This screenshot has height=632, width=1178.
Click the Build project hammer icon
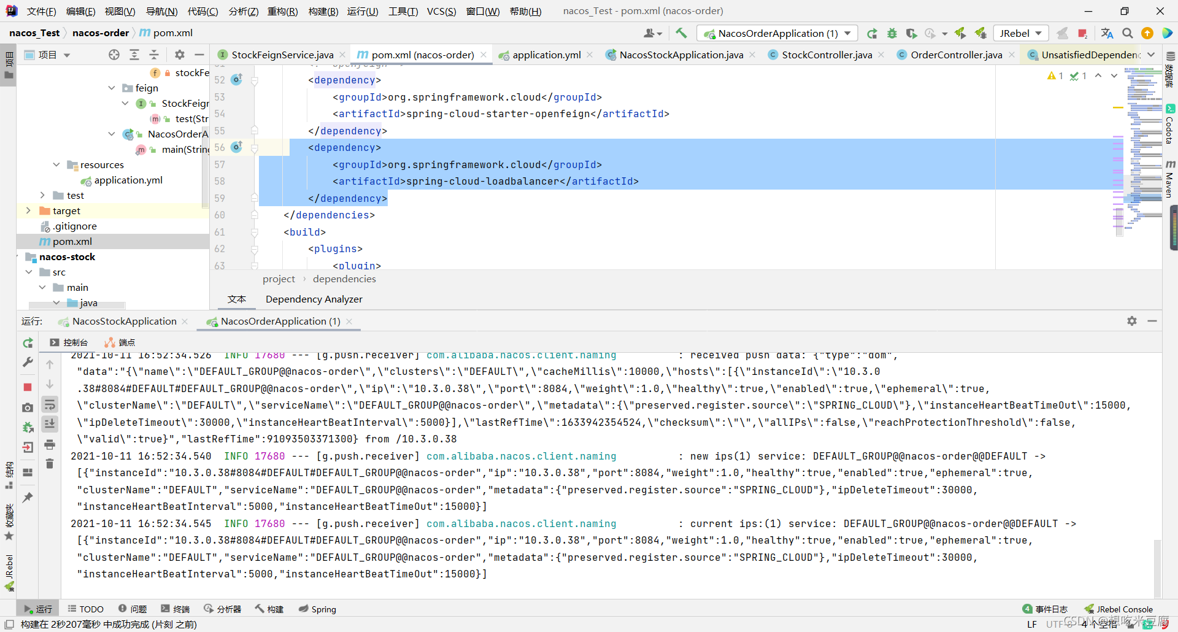pos(681,33)
